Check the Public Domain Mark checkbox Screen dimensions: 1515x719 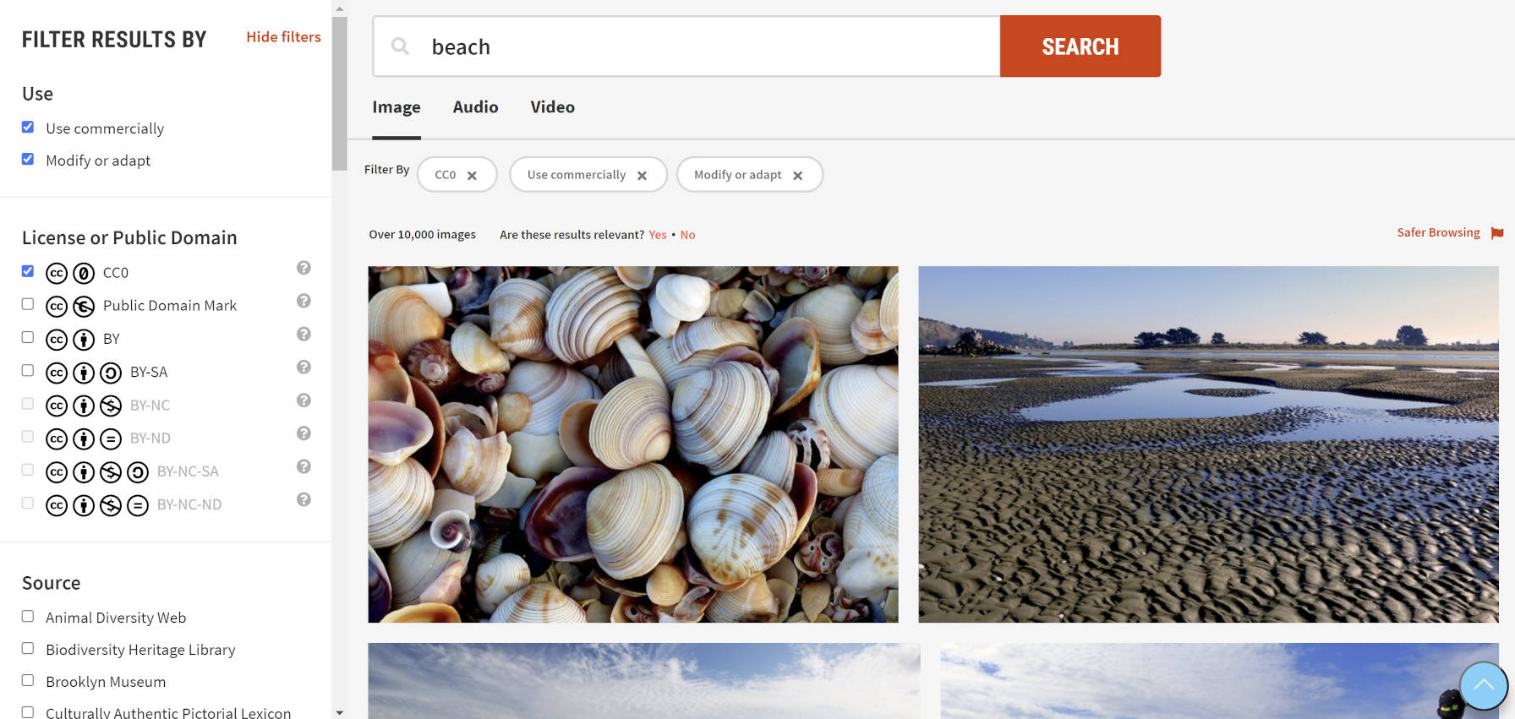click(28, 304)
